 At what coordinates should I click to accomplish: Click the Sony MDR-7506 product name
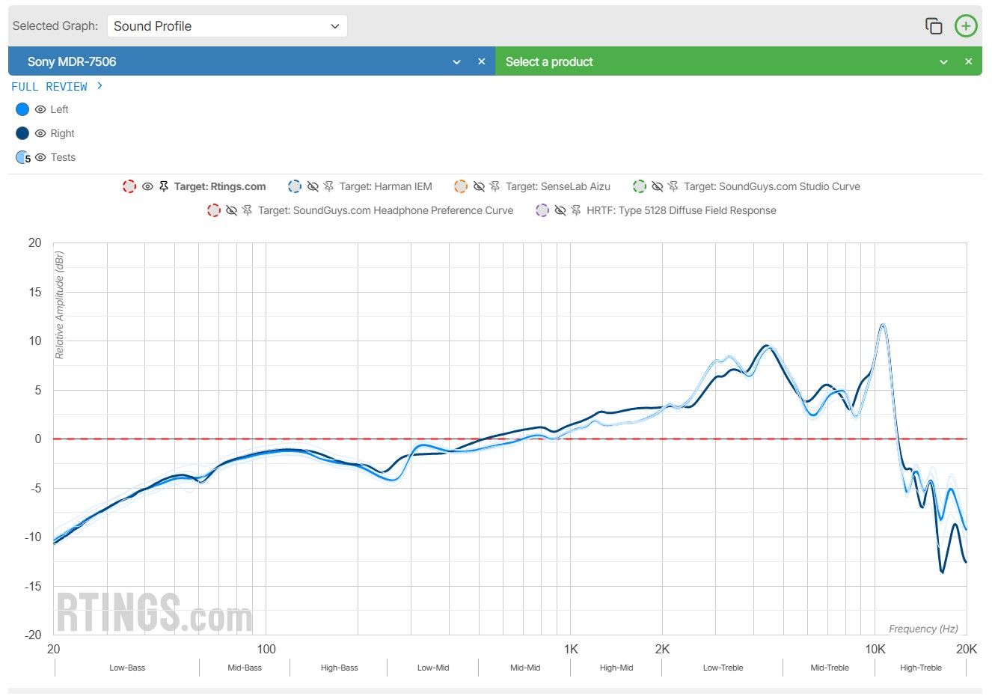coord(72,61)
